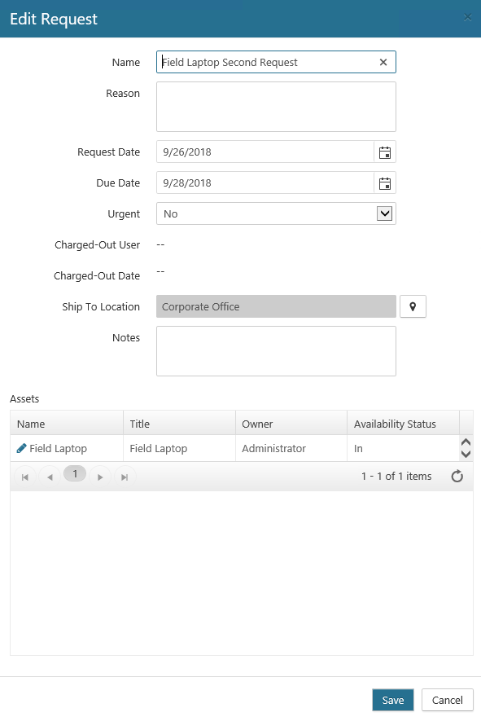Cancel editing the request

[x=447, y=700]
